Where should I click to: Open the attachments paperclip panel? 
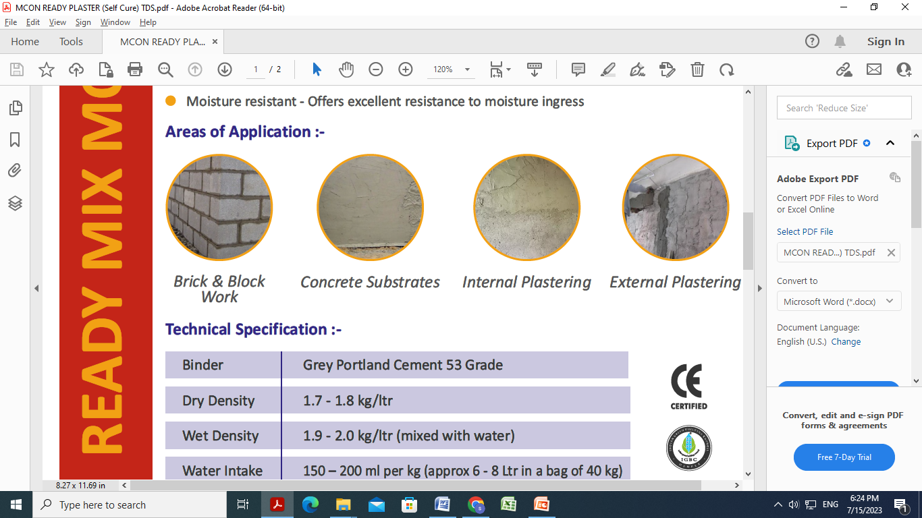16,171
